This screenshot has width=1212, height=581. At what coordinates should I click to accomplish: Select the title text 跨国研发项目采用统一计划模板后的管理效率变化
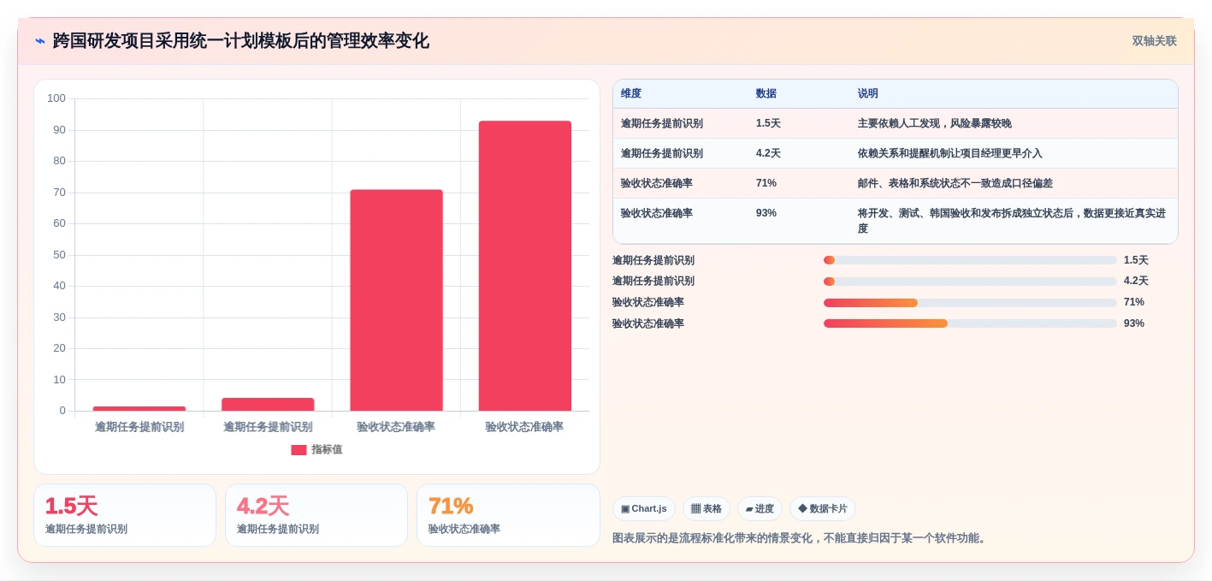[x=240, y=41]
